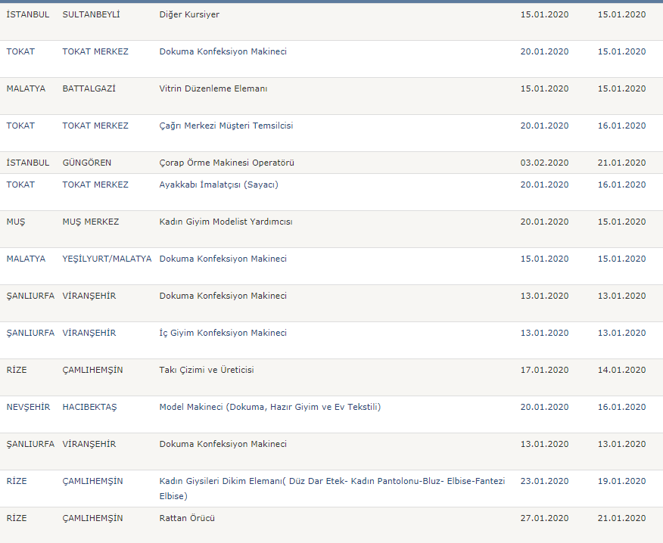
Task: Open Ayakkabı İmalatçısı (Sayacı) course
Action: pos(219,185)
